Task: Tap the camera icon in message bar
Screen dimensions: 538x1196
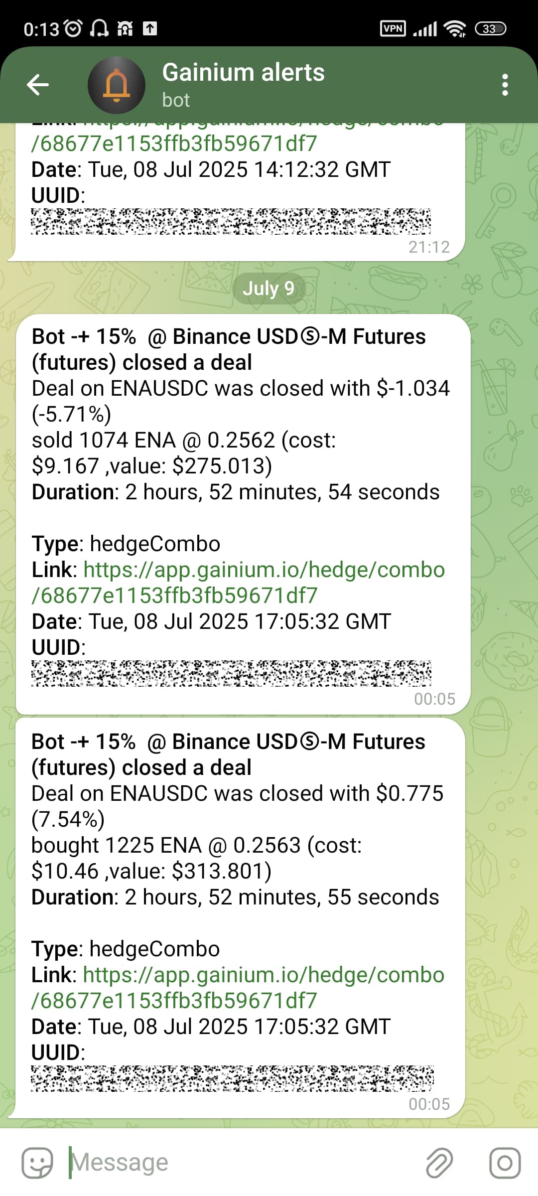Action: pos(505,1163)
